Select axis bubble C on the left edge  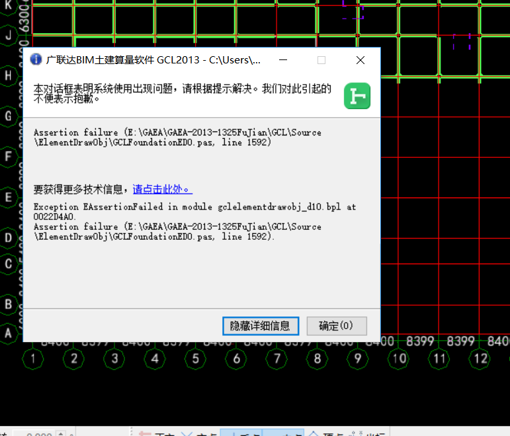tap(8, 264)
